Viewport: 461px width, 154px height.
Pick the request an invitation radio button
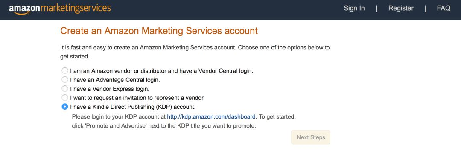65,97
